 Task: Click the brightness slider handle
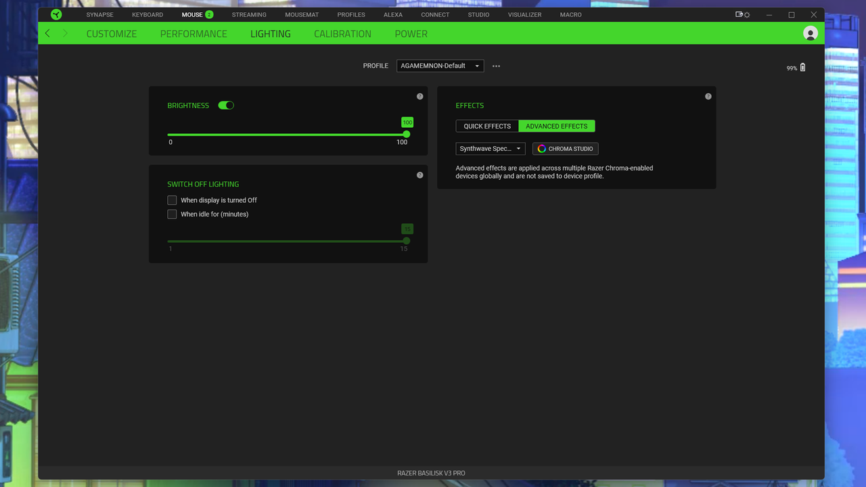pyautogui.click(x=407, y=134)
